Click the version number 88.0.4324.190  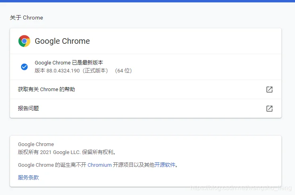[63, 71]
